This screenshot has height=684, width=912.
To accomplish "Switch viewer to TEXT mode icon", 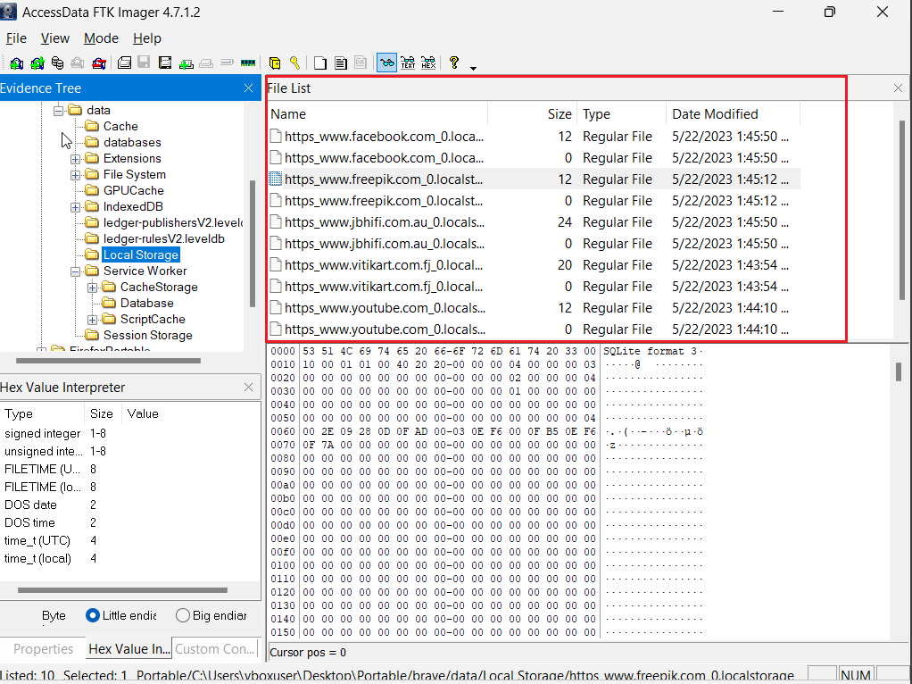I will 408,63.
